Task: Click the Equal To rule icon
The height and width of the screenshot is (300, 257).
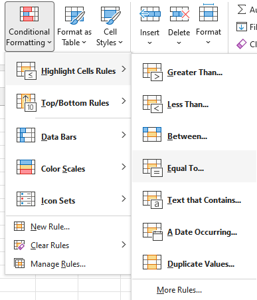Action: pyautogui.click(x=153, y=168)
